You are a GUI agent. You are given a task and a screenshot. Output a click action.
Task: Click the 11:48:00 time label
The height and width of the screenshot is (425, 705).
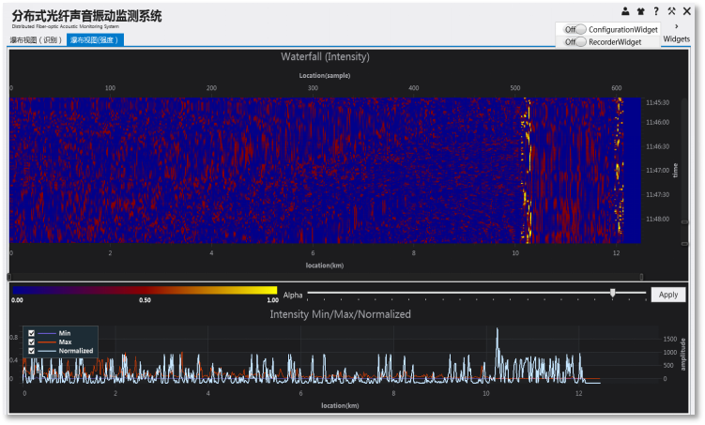coord(657,219)
